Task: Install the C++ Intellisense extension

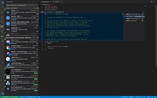Action: point(36,73)
